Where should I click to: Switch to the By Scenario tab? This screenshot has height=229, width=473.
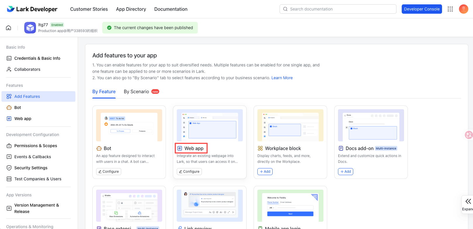pos(136,91)
